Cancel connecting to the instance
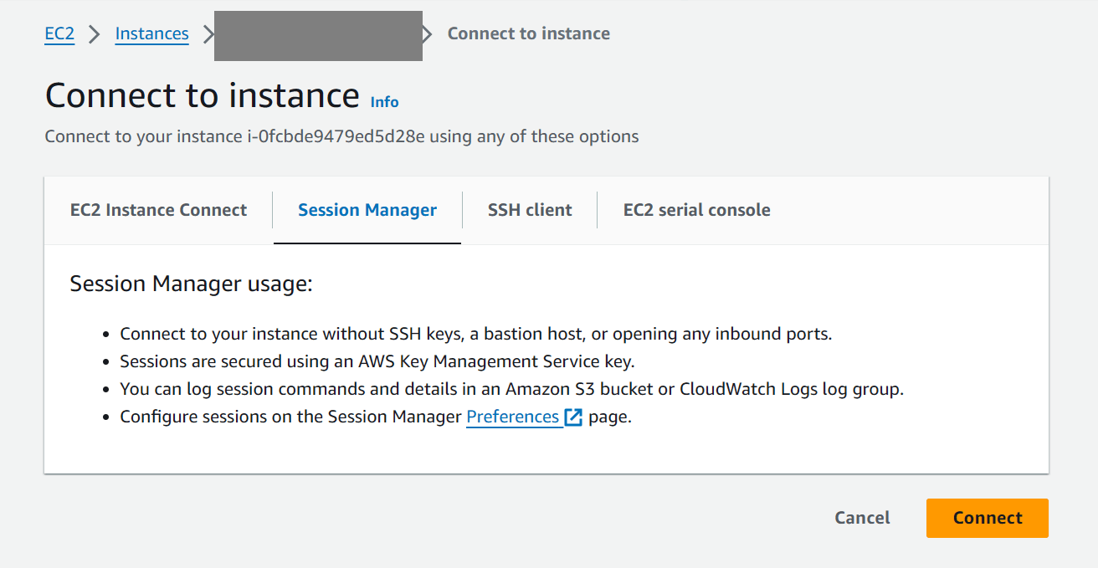Image resolution: width=1098 pixels, height=568 pixels. pyautogui.click(x=862, y=518)
